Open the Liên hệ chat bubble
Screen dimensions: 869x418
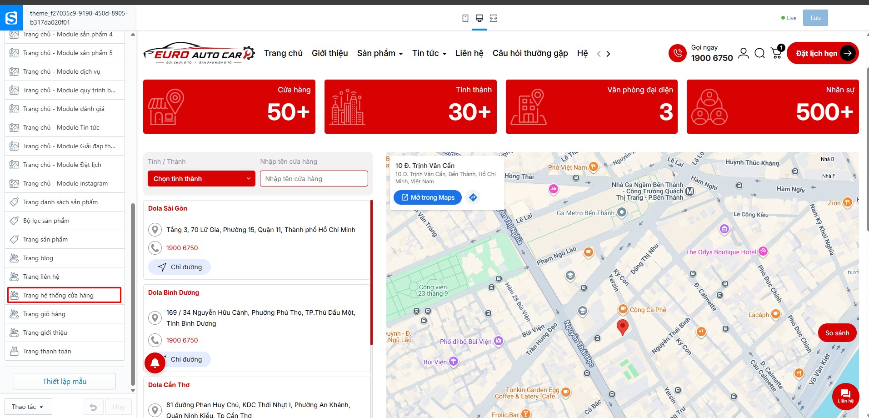point(845,396)
